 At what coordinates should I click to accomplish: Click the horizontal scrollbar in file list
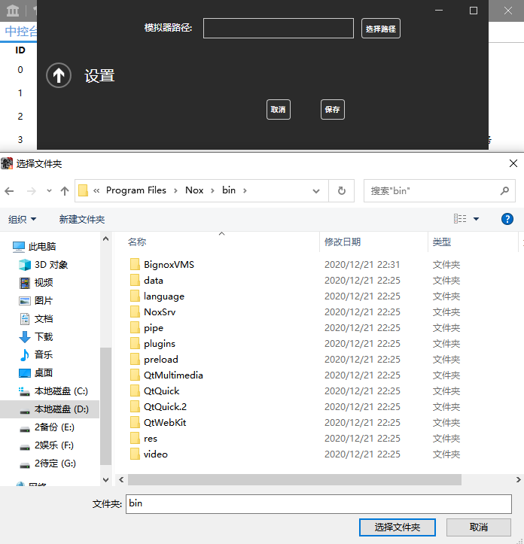294,479
